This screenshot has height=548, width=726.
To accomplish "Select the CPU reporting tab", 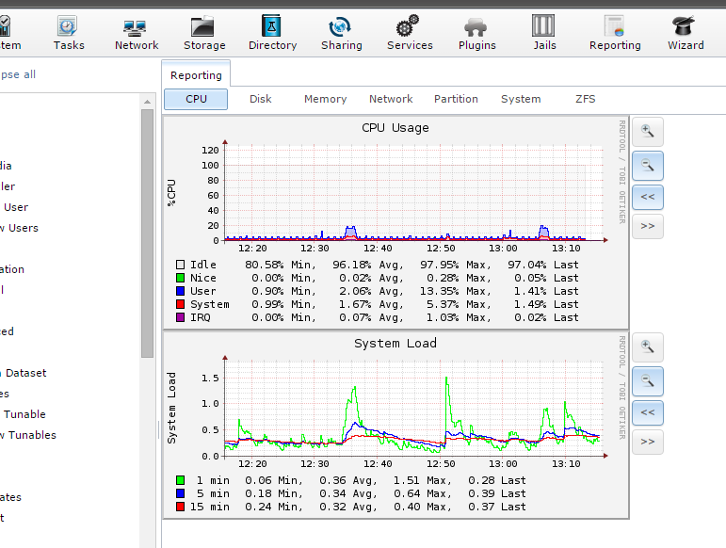I will pyautogui.click(x=196, y=99).
